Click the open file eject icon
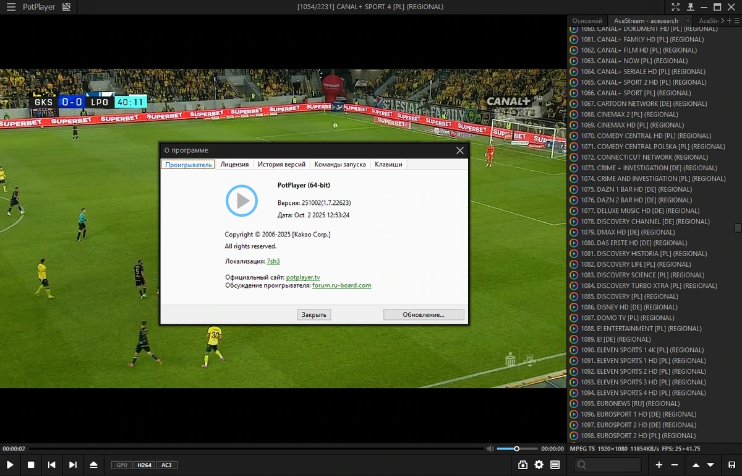Viewport: 742px width, 476px height. pyautogui.click(x=93, y=465)
